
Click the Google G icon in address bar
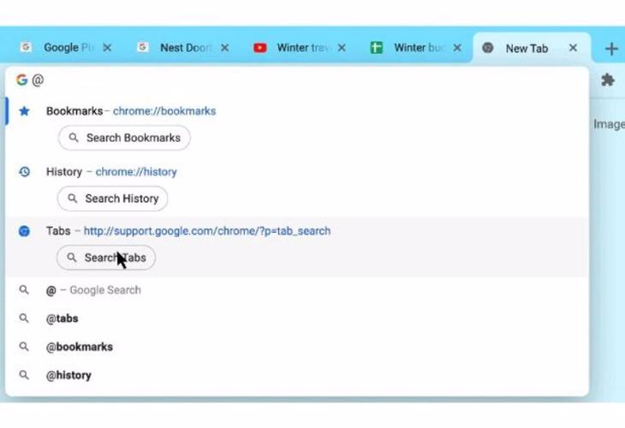(21, 80)
